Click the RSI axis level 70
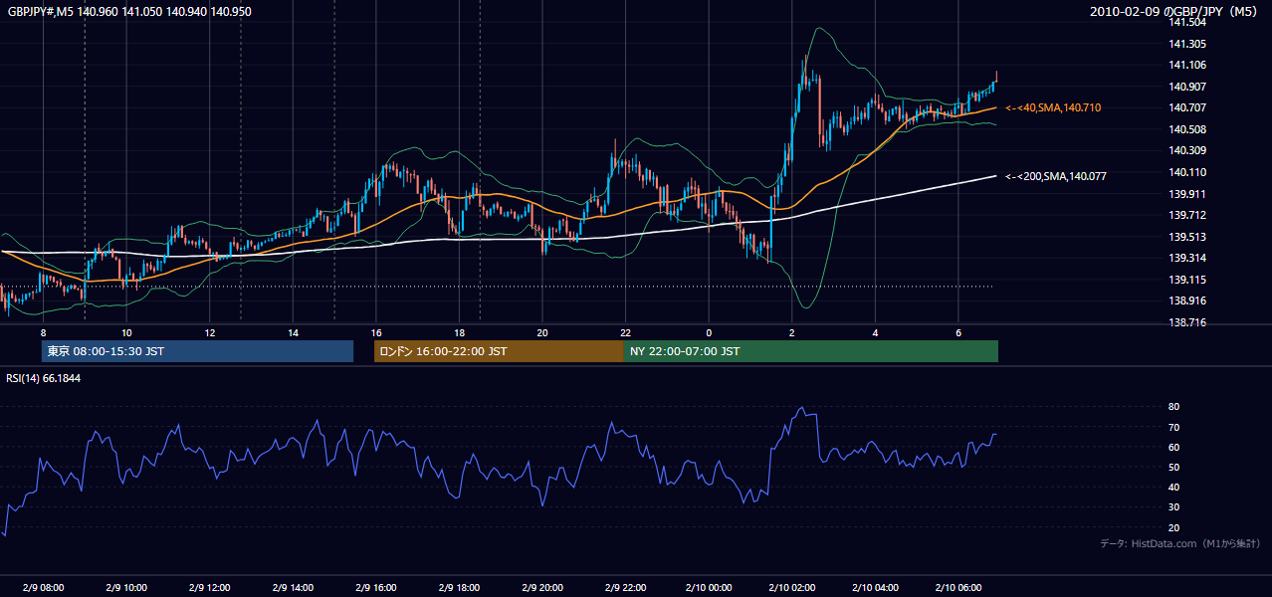 1173,427
